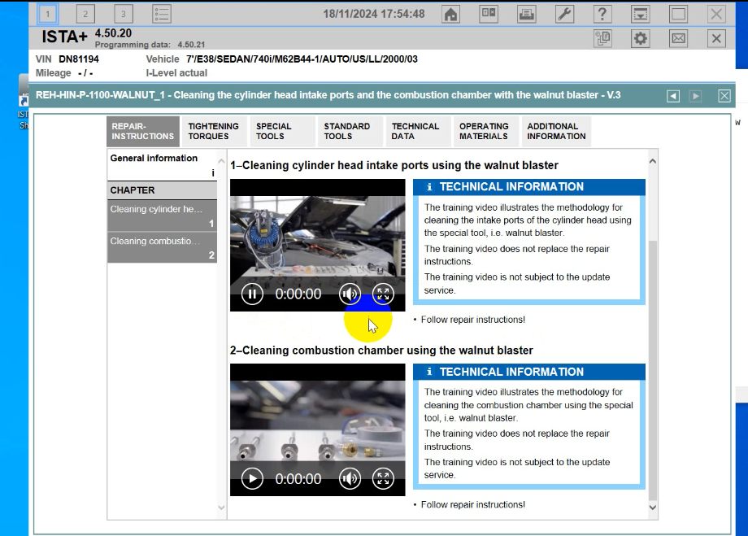Expand first video to fullscreen

point(383,294)
